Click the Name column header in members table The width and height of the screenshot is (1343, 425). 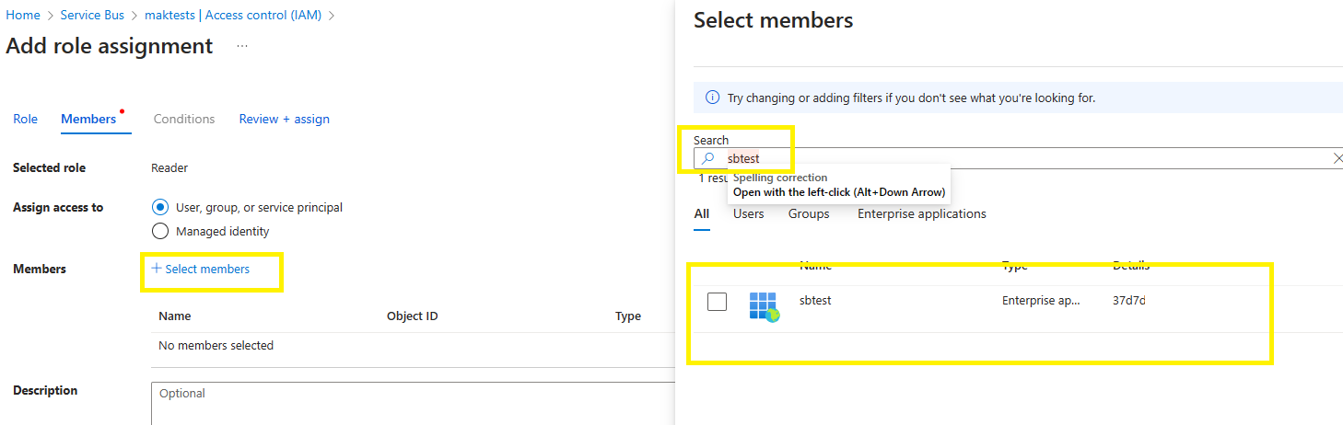click(x=175, y=316)
